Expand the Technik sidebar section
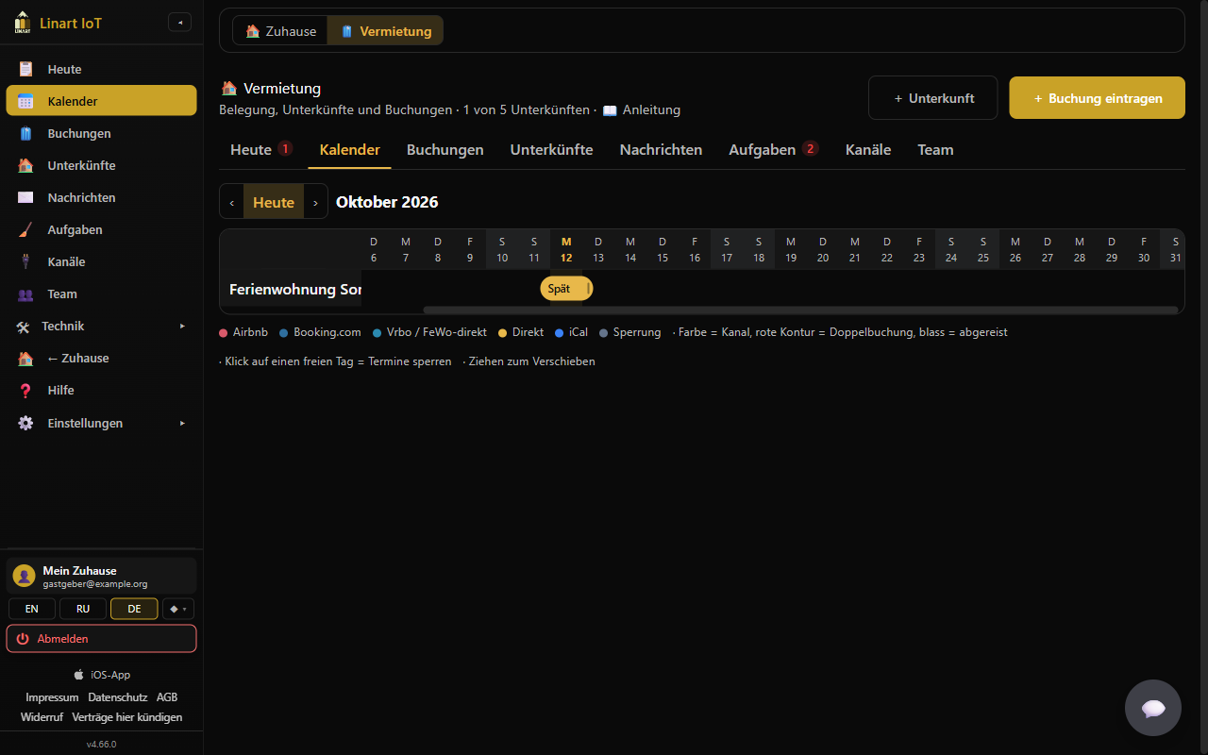Screen dimensions: 1208x755 point(101,326)
